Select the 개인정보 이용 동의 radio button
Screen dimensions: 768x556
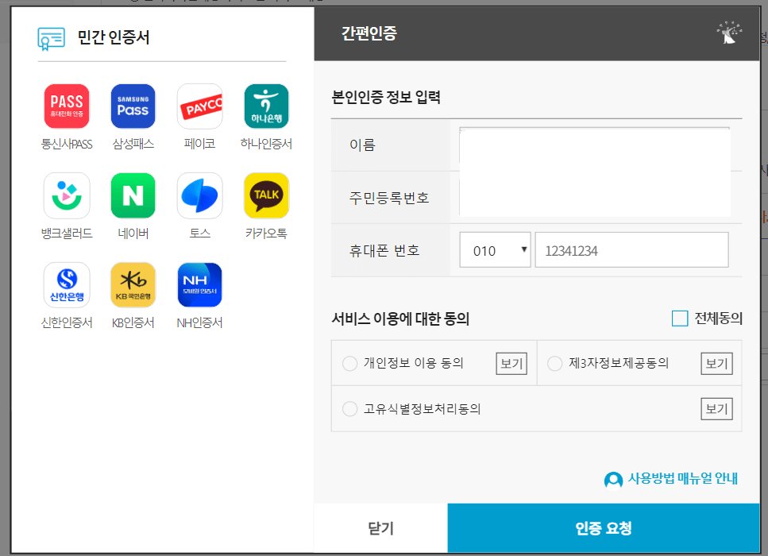tap(349, 364)
